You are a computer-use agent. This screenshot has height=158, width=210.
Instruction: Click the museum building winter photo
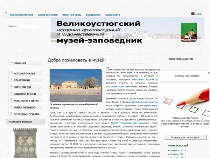(x=75, y=85)
